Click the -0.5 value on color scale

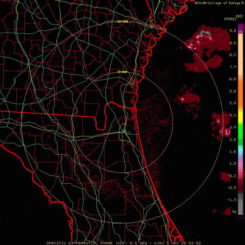click(x=232, y=188)
